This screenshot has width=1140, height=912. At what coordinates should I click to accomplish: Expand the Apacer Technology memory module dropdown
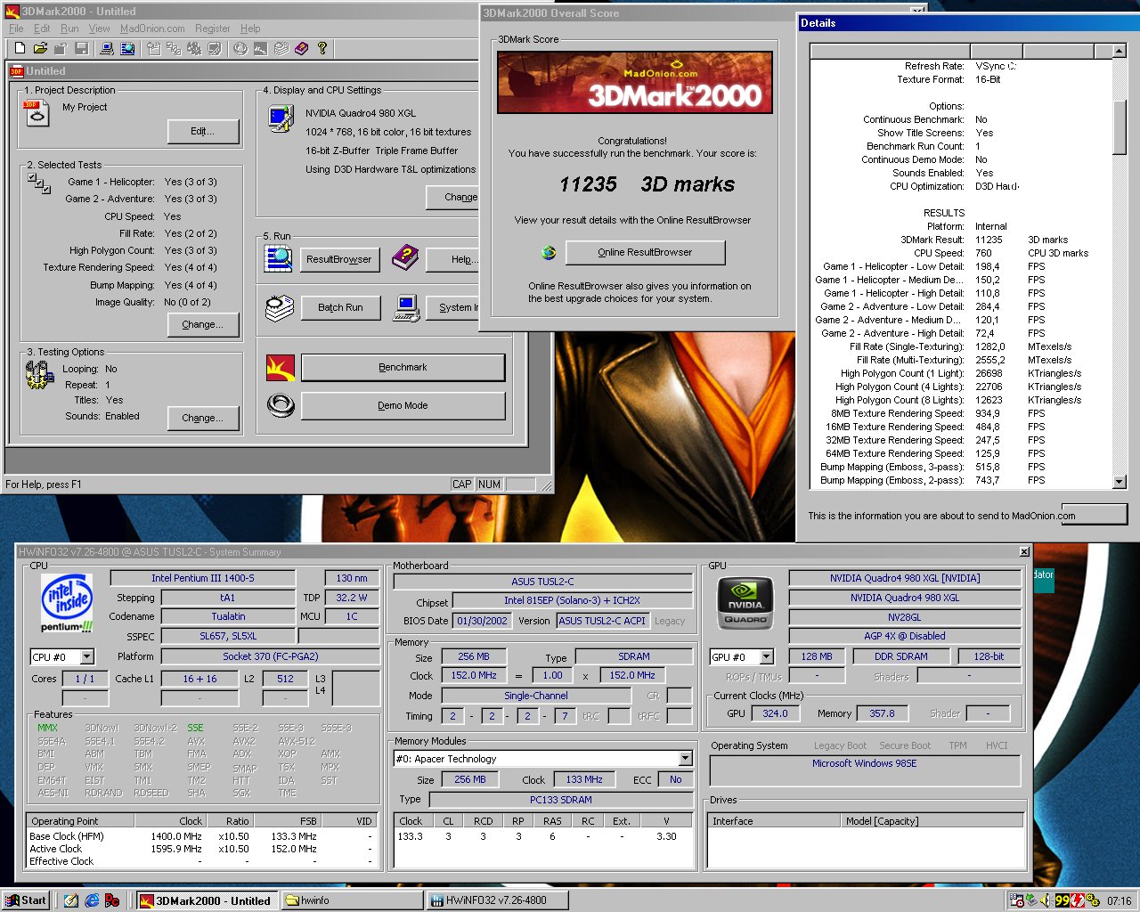[685, 759]
